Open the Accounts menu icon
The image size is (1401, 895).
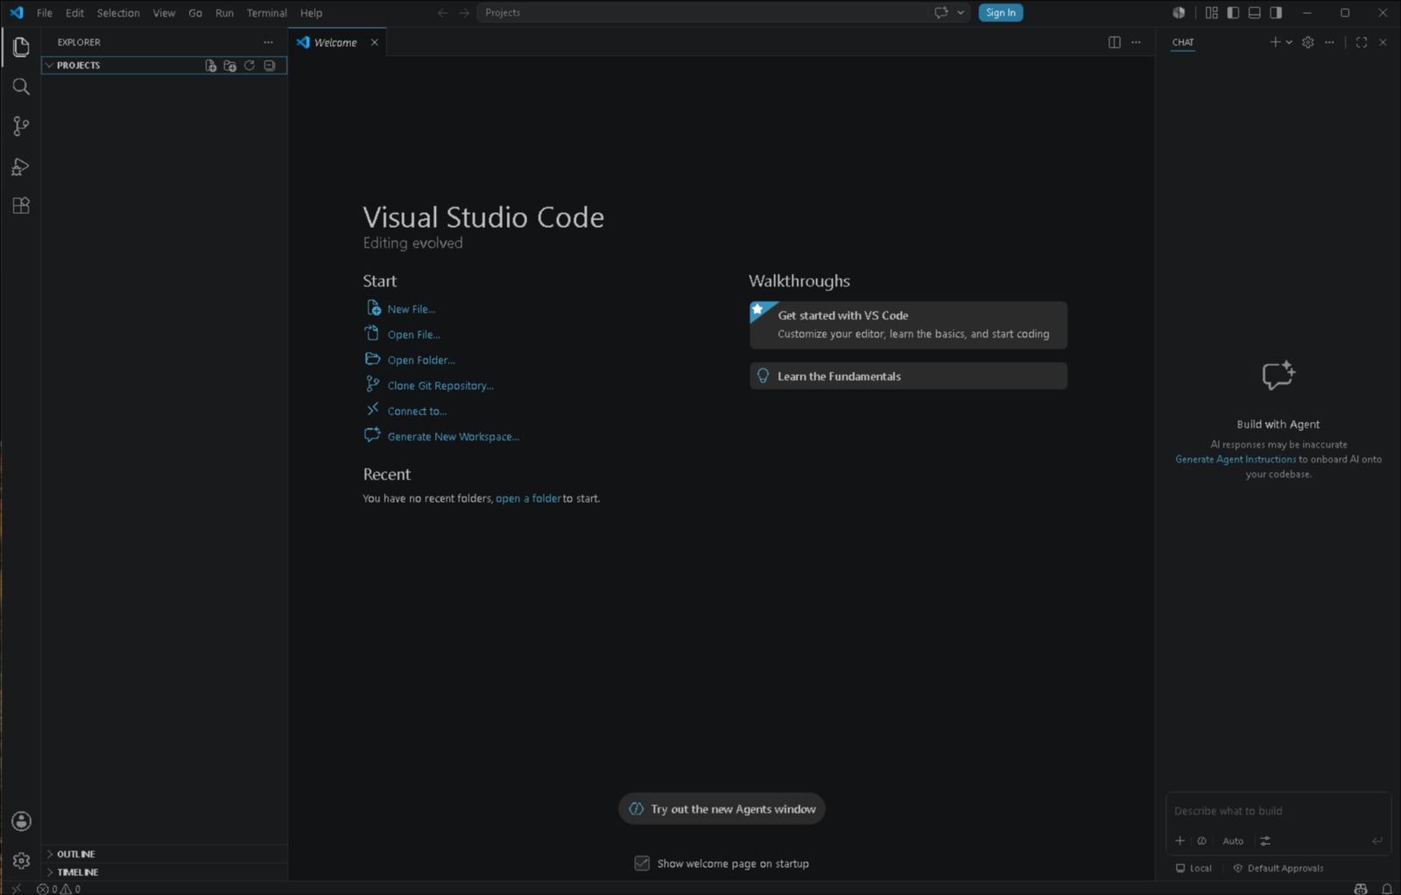point(21,821)
